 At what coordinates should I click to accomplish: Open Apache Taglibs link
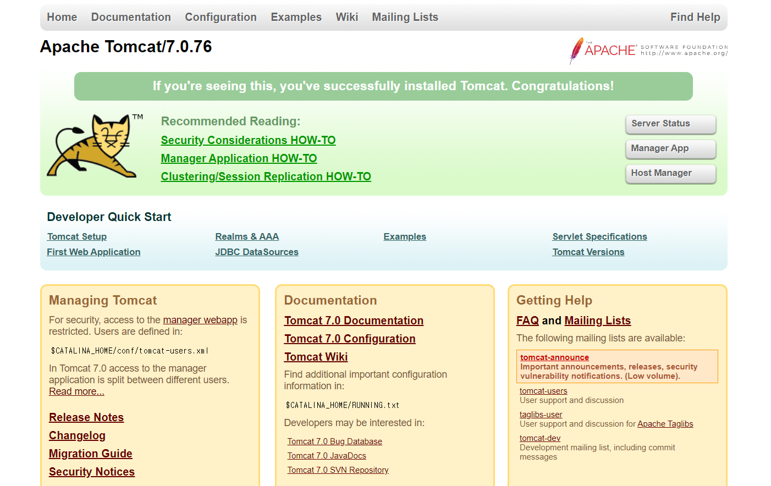pos(665,424)
